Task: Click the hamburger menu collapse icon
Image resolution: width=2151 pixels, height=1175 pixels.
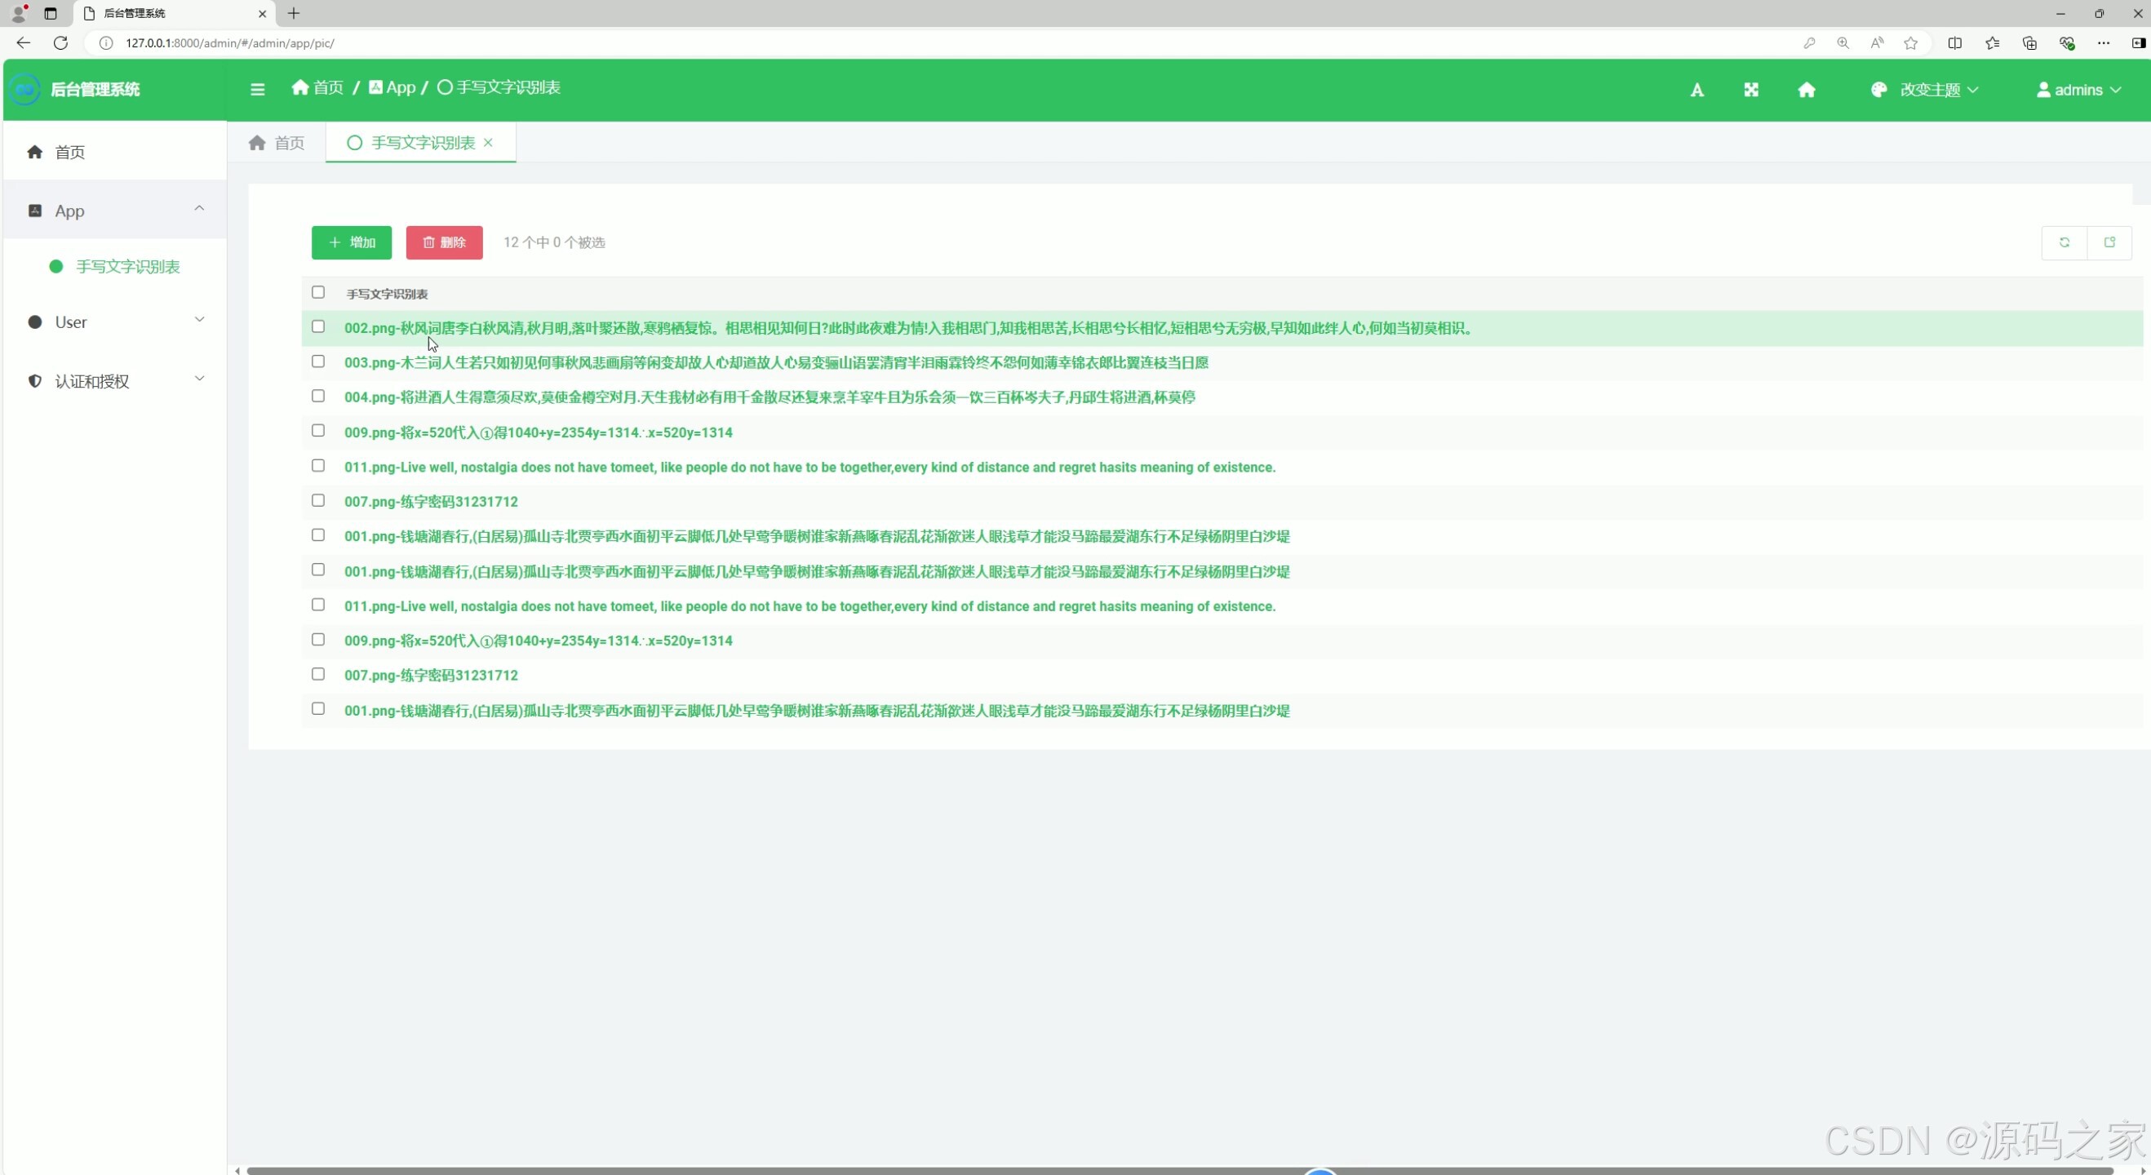Action: [257, 90]
